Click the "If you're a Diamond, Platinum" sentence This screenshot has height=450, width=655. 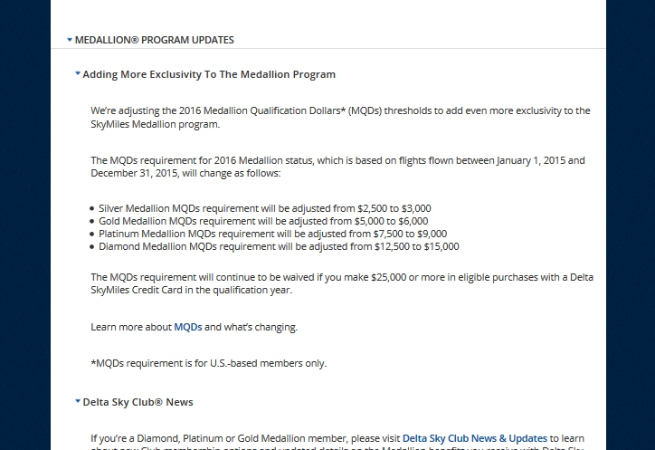pos(245,438)
